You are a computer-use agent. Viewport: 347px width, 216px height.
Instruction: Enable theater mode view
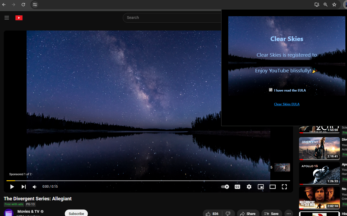click(272, 187)
